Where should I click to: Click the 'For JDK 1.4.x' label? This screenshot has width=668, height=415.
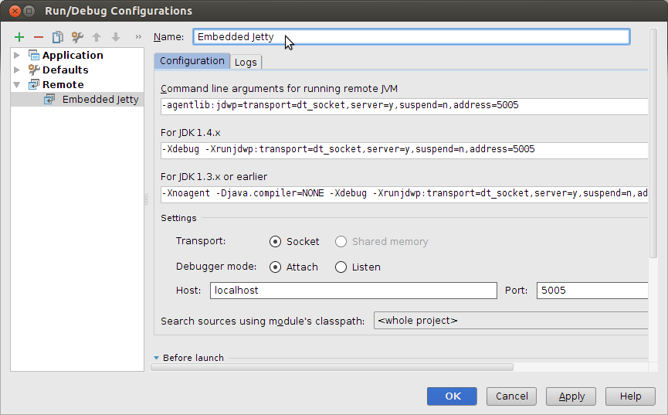(191, 133)
